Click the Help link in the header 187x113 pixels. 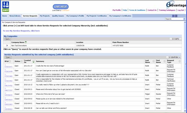(x=125, y=10)
